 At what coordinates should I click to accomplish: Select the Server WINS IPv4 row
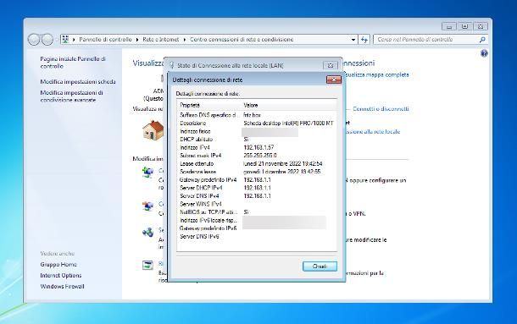click(x=257, y=204)
